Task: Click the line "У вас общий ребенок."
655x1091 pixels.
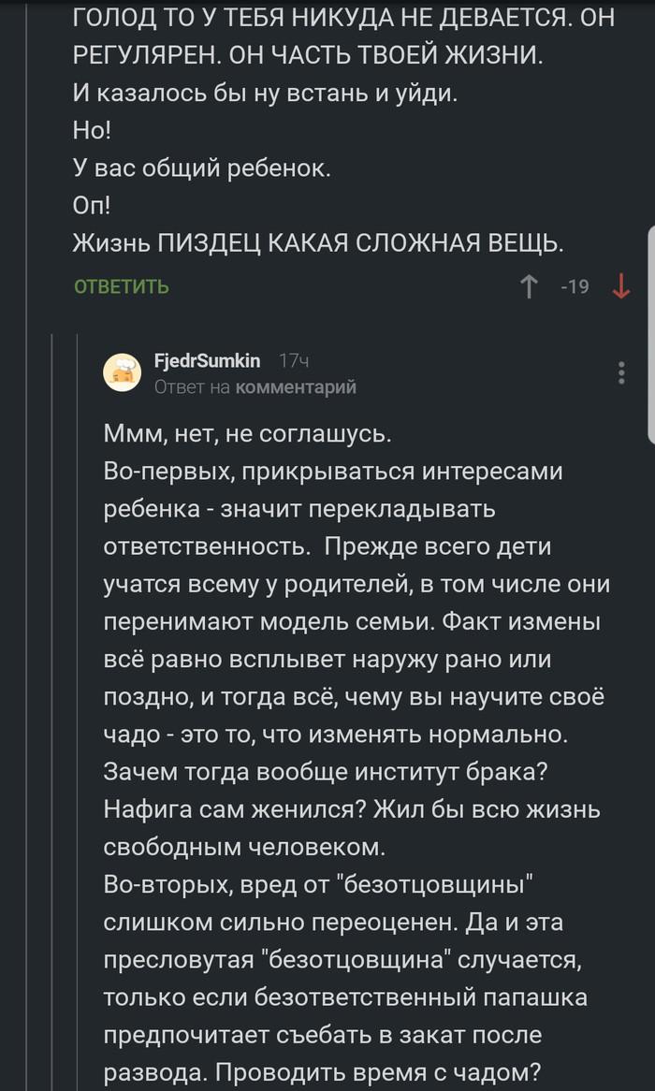Action: pos(201,169)
